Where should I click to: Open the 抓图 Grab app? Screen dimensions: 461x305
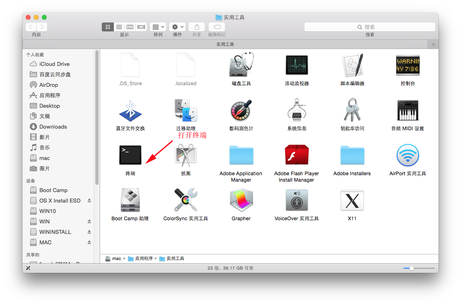(x=186, y=155)
